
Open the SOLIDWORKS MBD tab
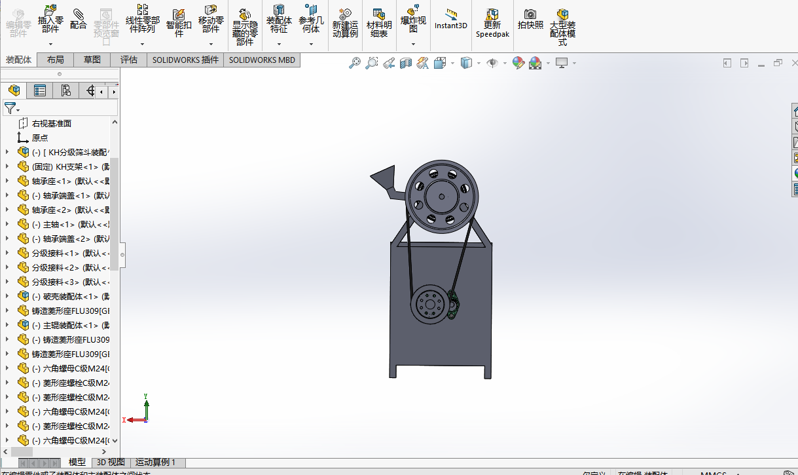coord(262,60)
